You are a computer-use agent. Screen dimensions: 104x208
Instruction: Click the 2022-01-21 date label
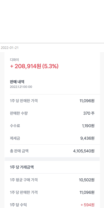pos(9,48)
